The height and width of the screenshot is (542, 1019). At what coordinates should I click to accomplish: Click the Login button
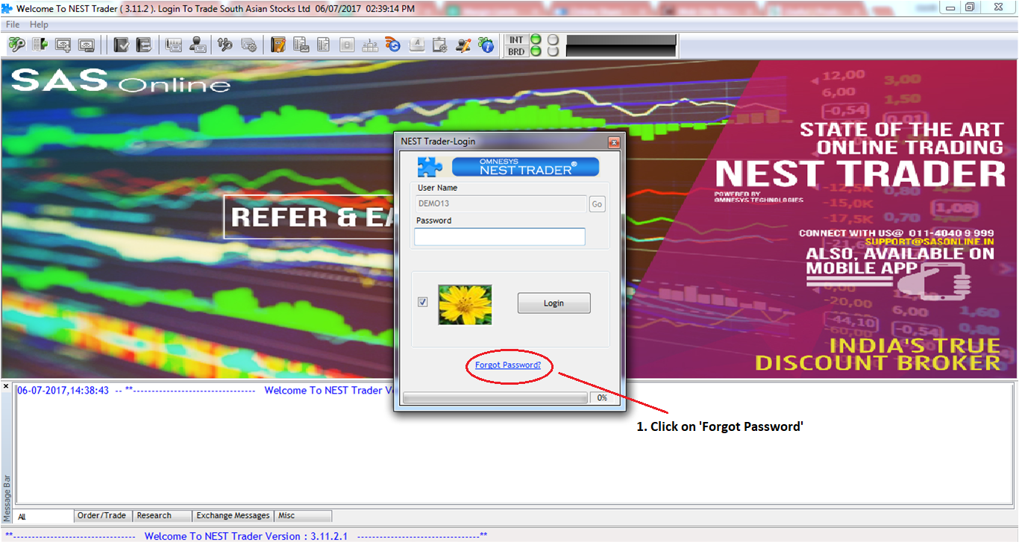554,303
